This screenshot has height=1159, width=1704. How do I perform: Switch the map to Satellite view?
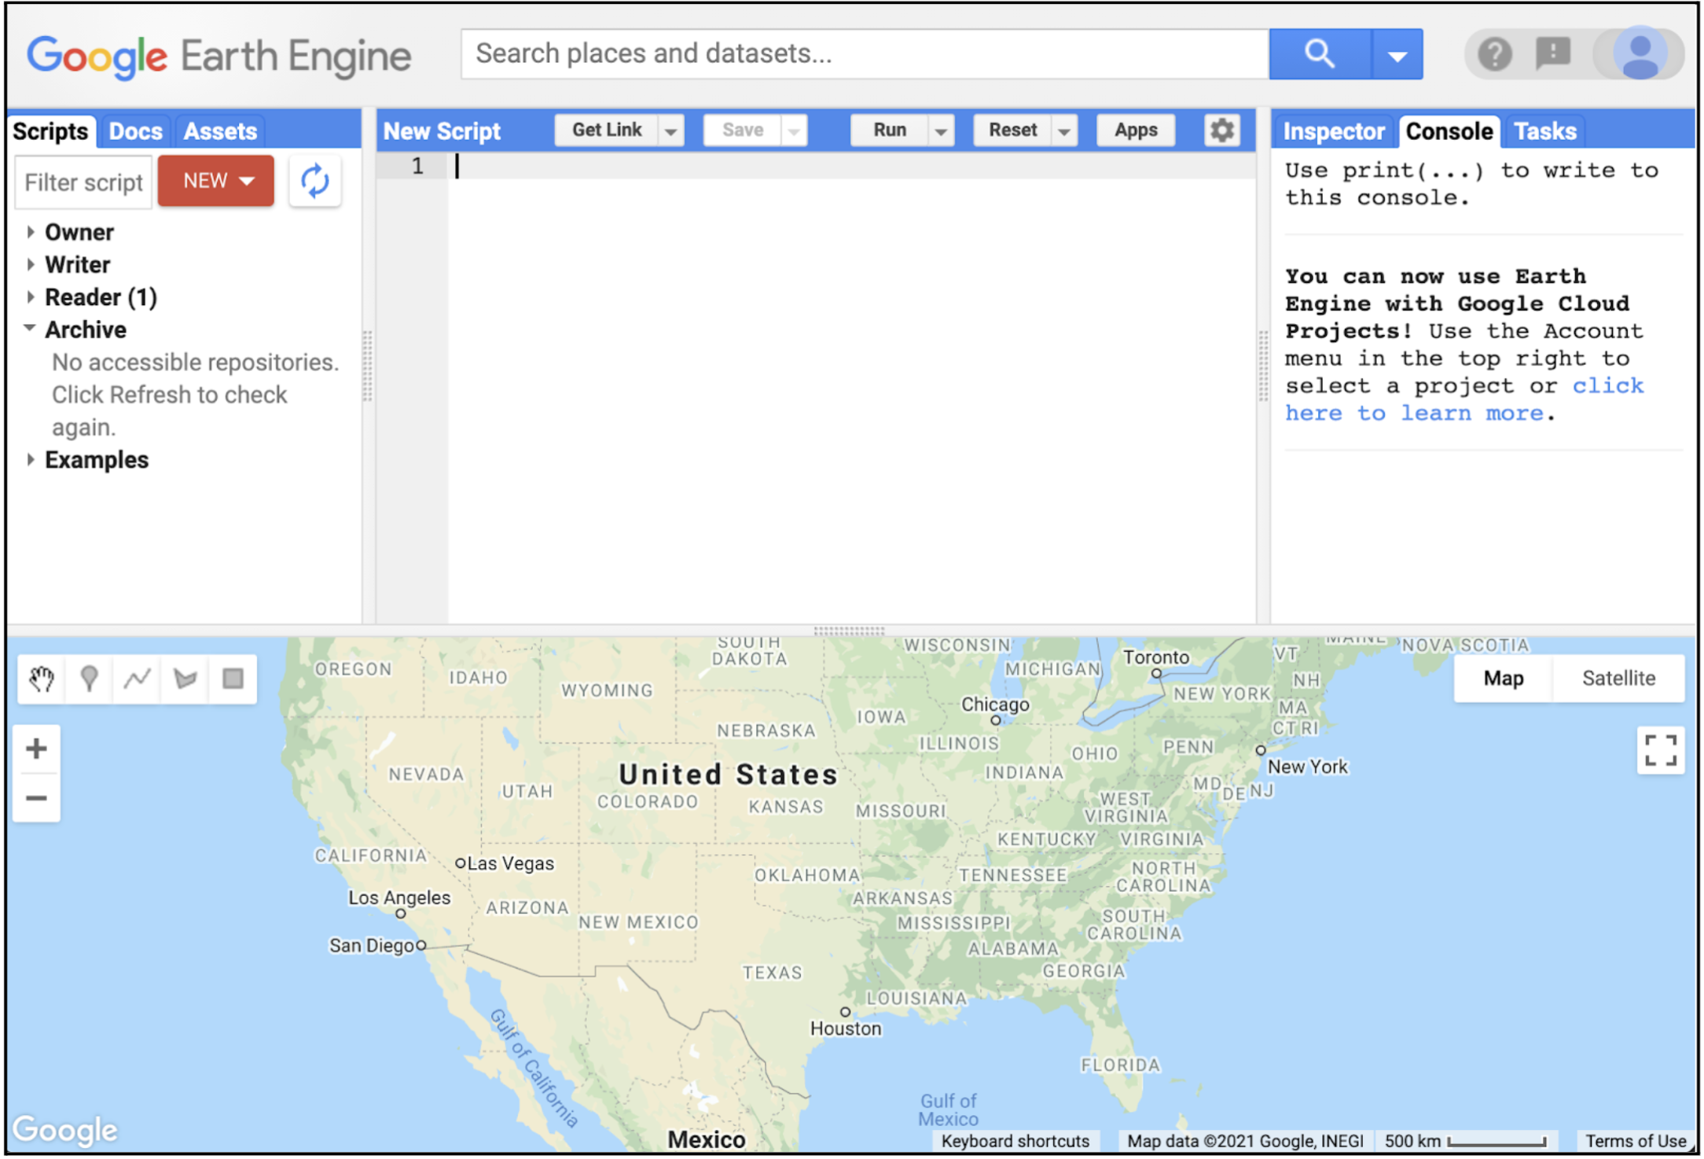point(1619,678)
